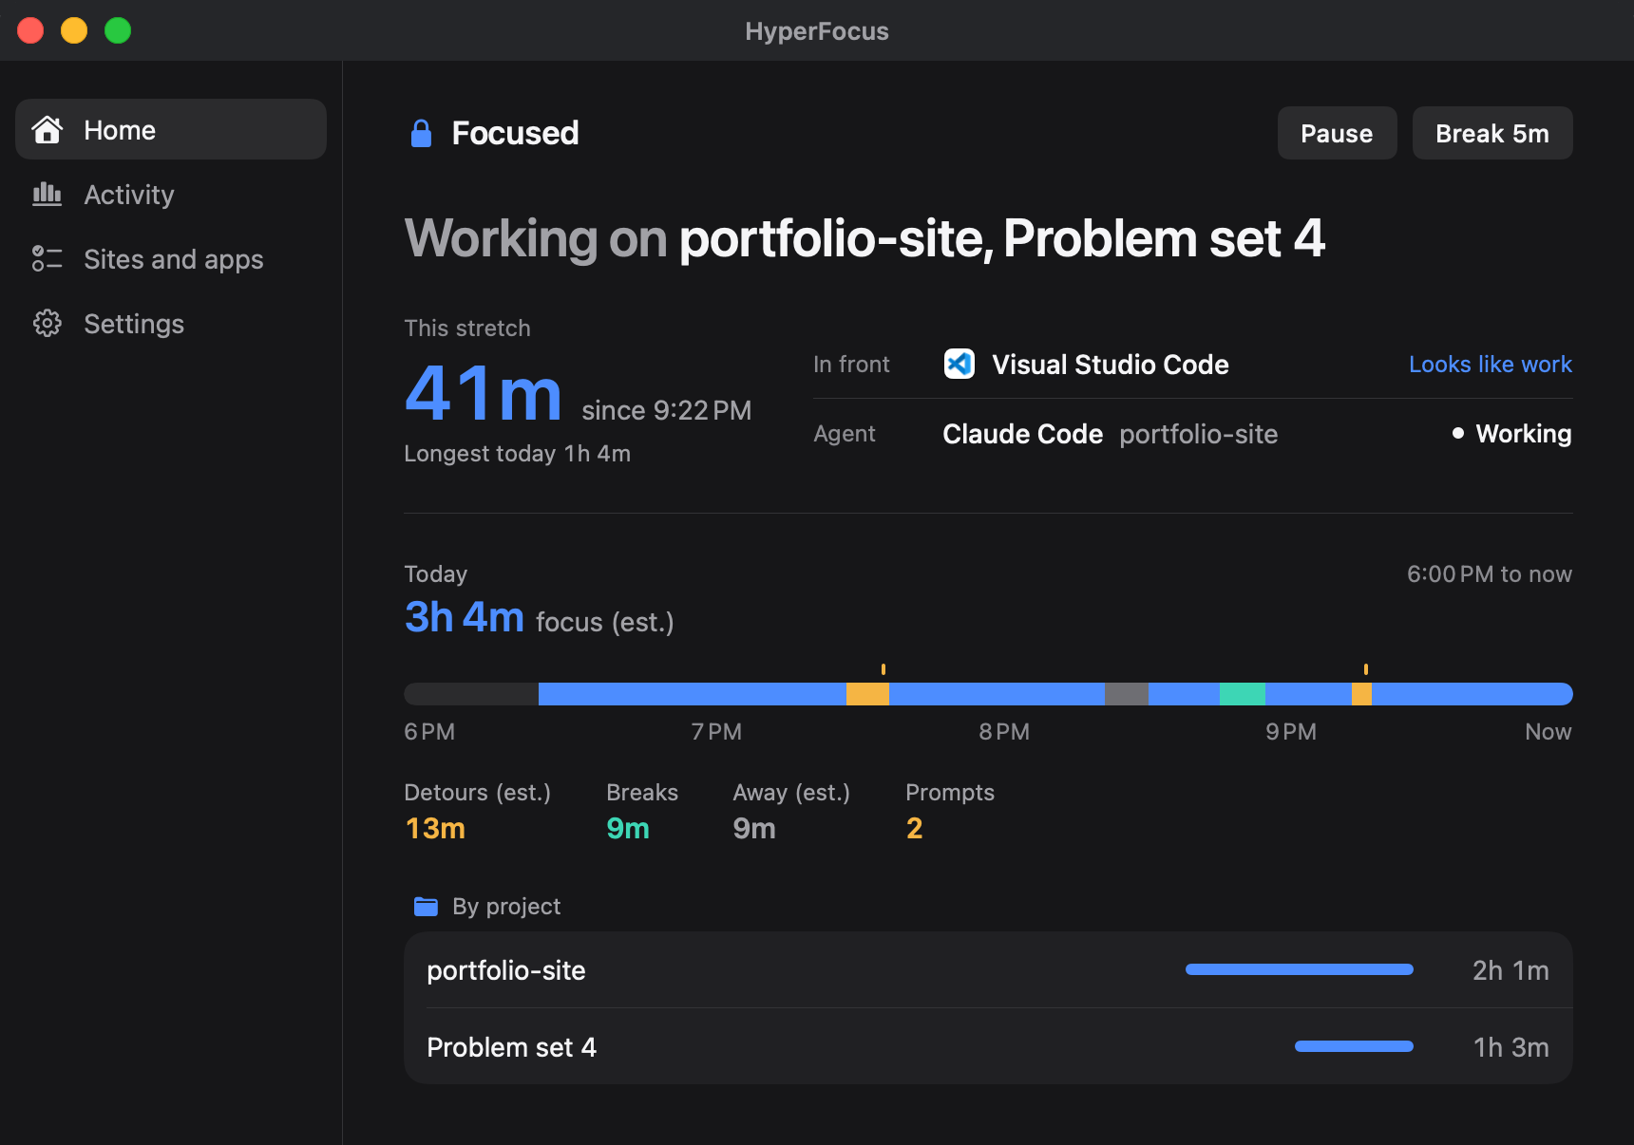
Task: Click the first orange marker above the timeline
Action: pos(883,669)
